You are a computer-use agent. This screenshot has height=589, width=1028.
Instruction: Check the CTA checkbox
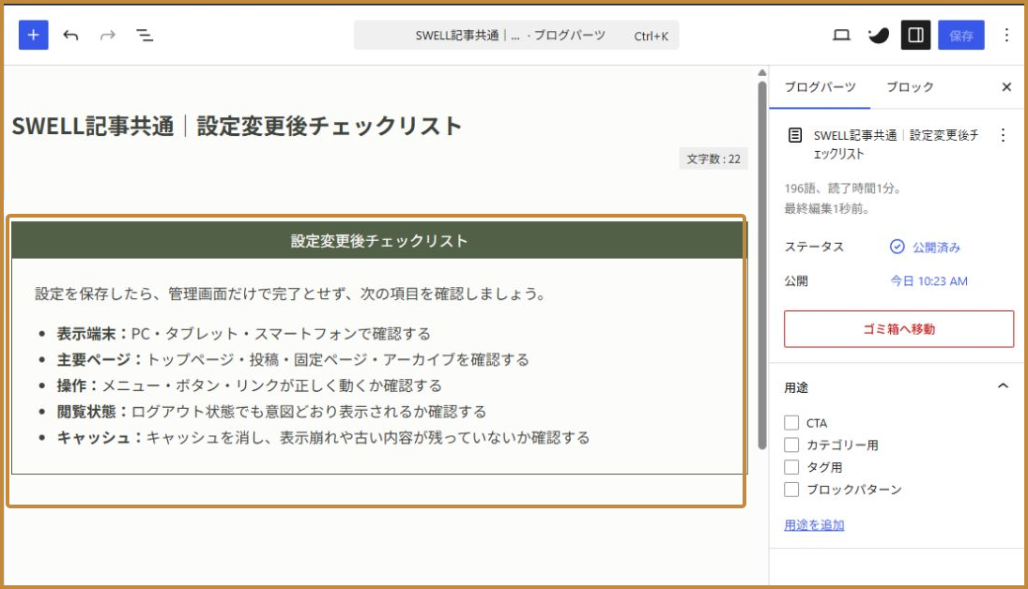(x=791, y=423)
